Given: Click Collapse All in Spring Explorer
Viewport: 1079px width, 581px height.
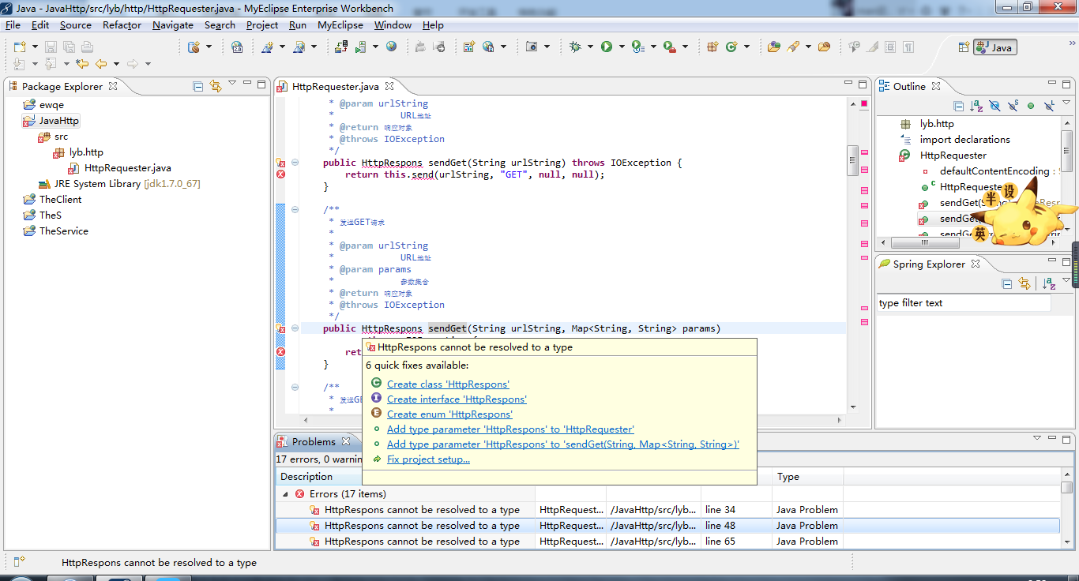Looking at the screenshot, I should [1006, 284].
